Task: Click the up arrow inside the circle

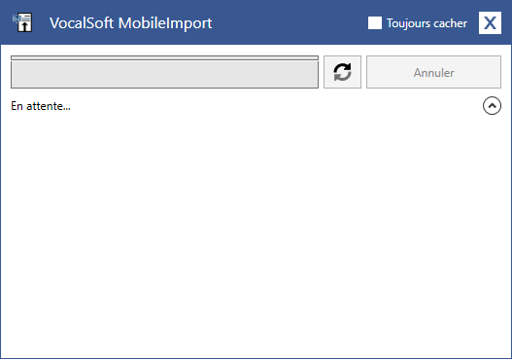Action: pos(492,106)
